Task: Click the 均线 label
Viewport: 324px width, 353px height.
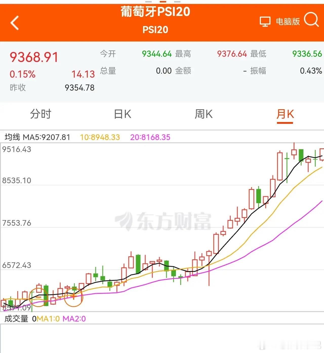Action: coord(12,137)
